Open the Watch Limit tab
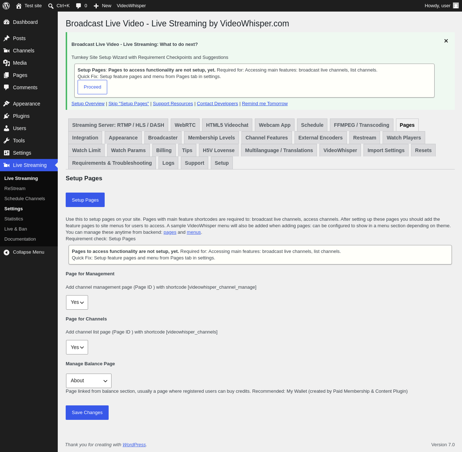 click(86, 150)
